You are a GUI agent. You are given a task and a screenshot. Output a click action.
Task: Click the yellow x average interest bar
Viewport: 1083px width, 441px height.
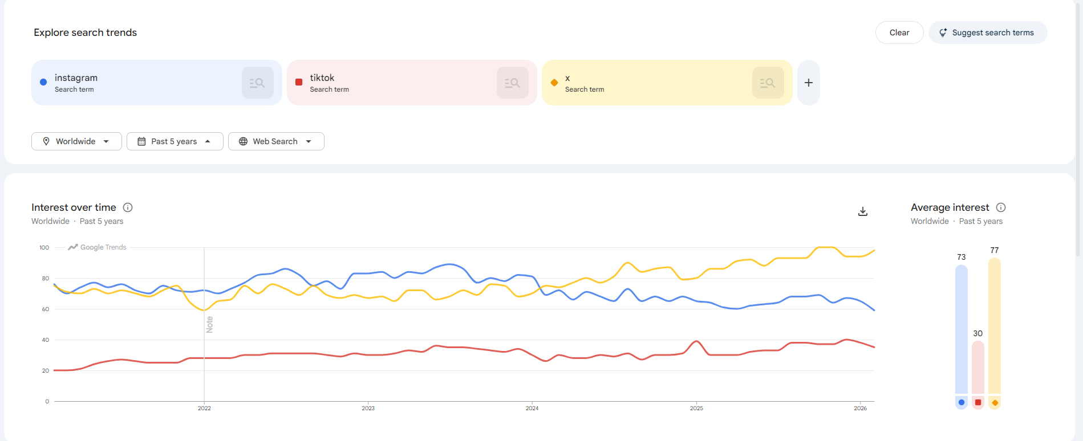coord(995,325)
